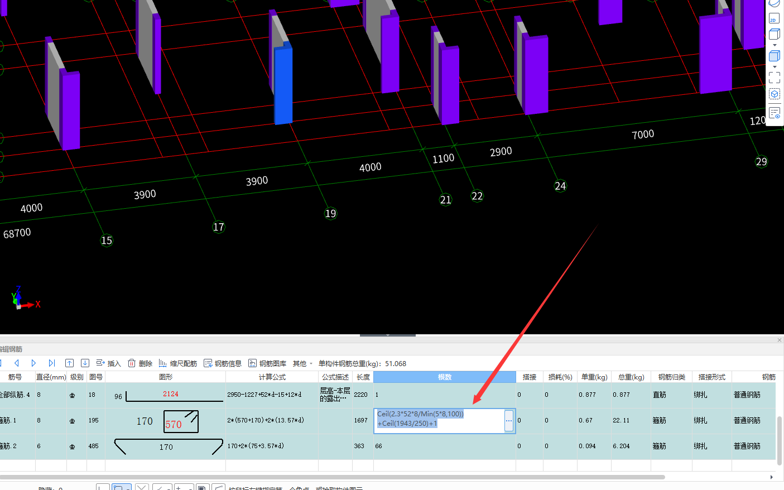Click the 根数 column header

coord(445,377)
